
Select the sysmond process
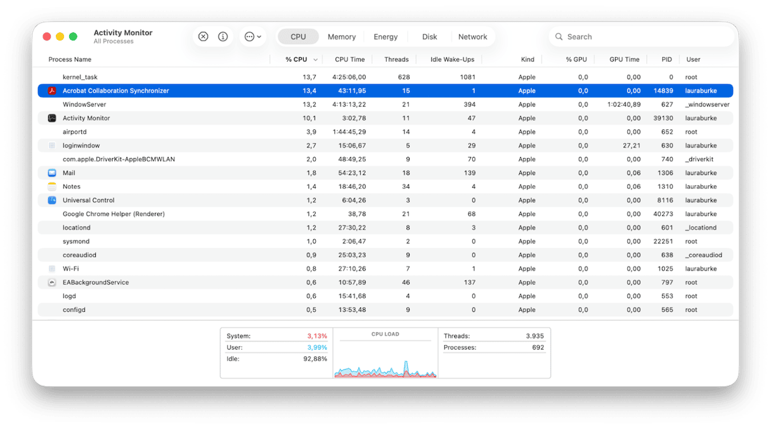[x=385, y=241]
